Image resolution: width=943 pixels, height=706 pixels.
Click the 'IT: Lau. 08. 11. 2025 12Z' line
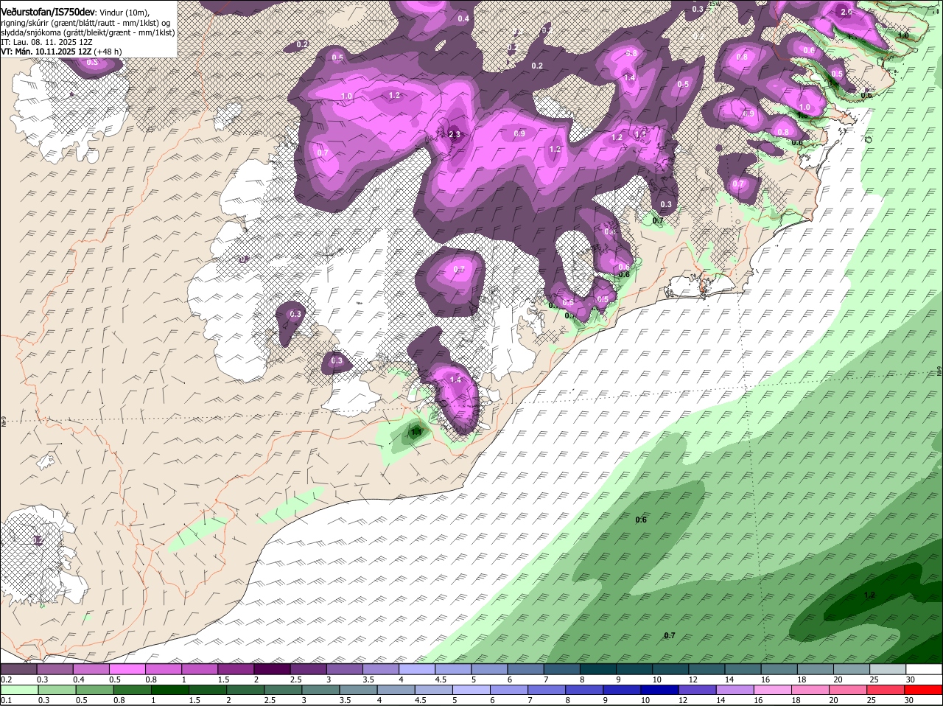[x=46, y=42]
